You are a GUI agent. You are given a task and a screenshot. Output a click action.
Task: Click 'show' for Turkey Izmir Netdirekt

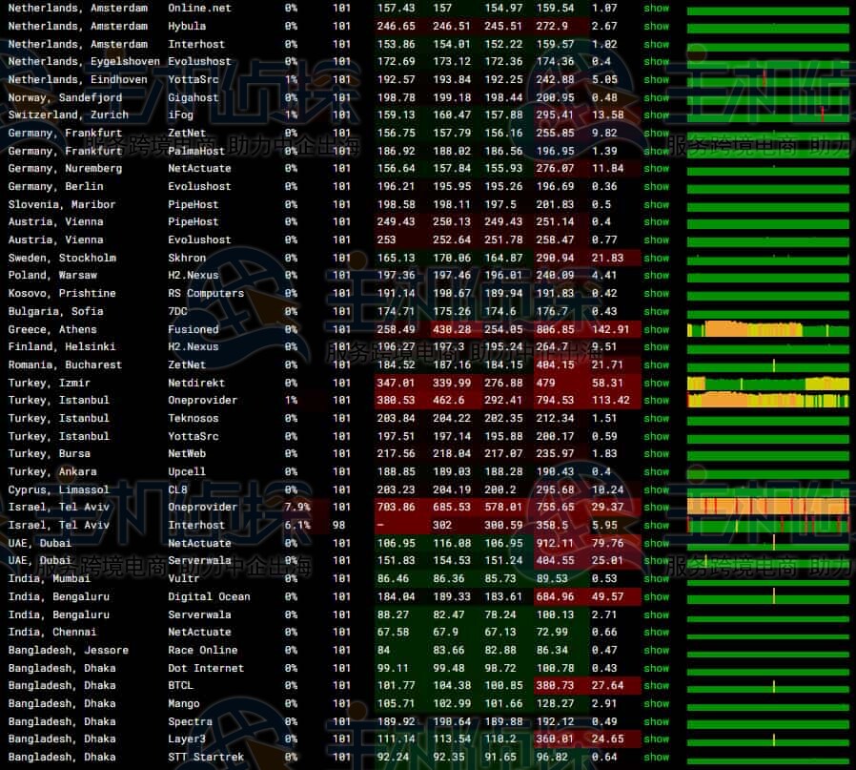[656, 383]
